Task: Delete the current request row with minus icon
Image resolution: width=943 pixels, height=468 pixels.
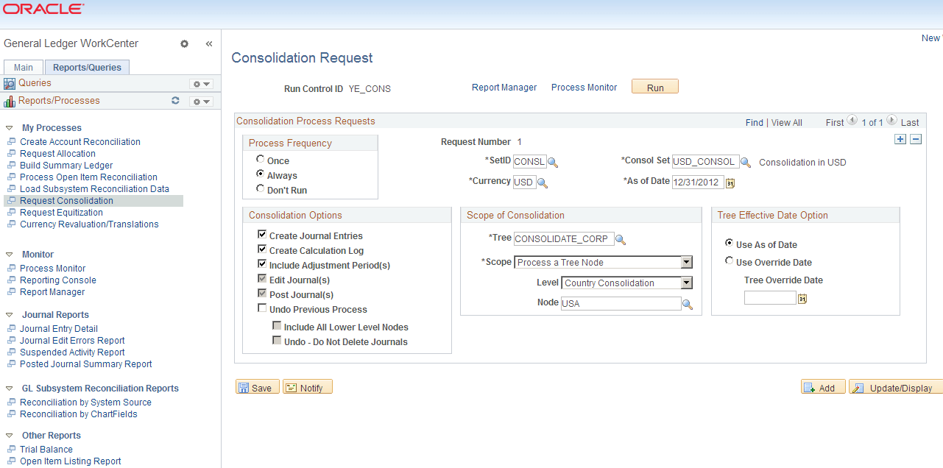Action: pyautogui.click(x=915, y=138)
